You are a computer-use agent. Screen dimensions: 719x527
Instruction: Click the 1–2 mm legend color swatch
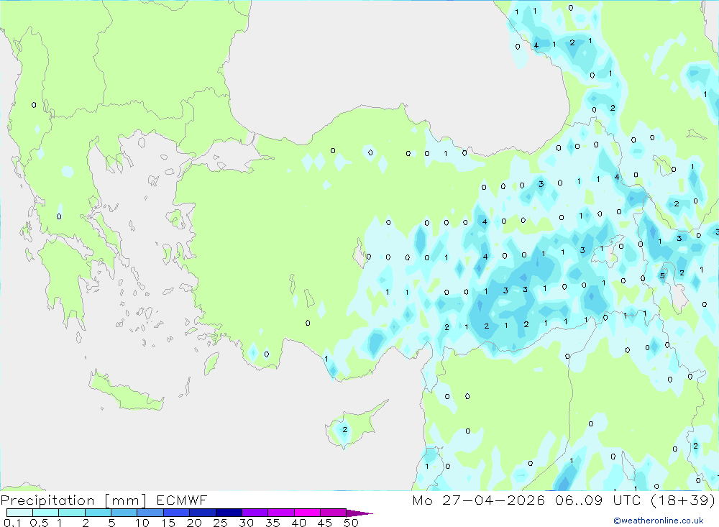72,513
